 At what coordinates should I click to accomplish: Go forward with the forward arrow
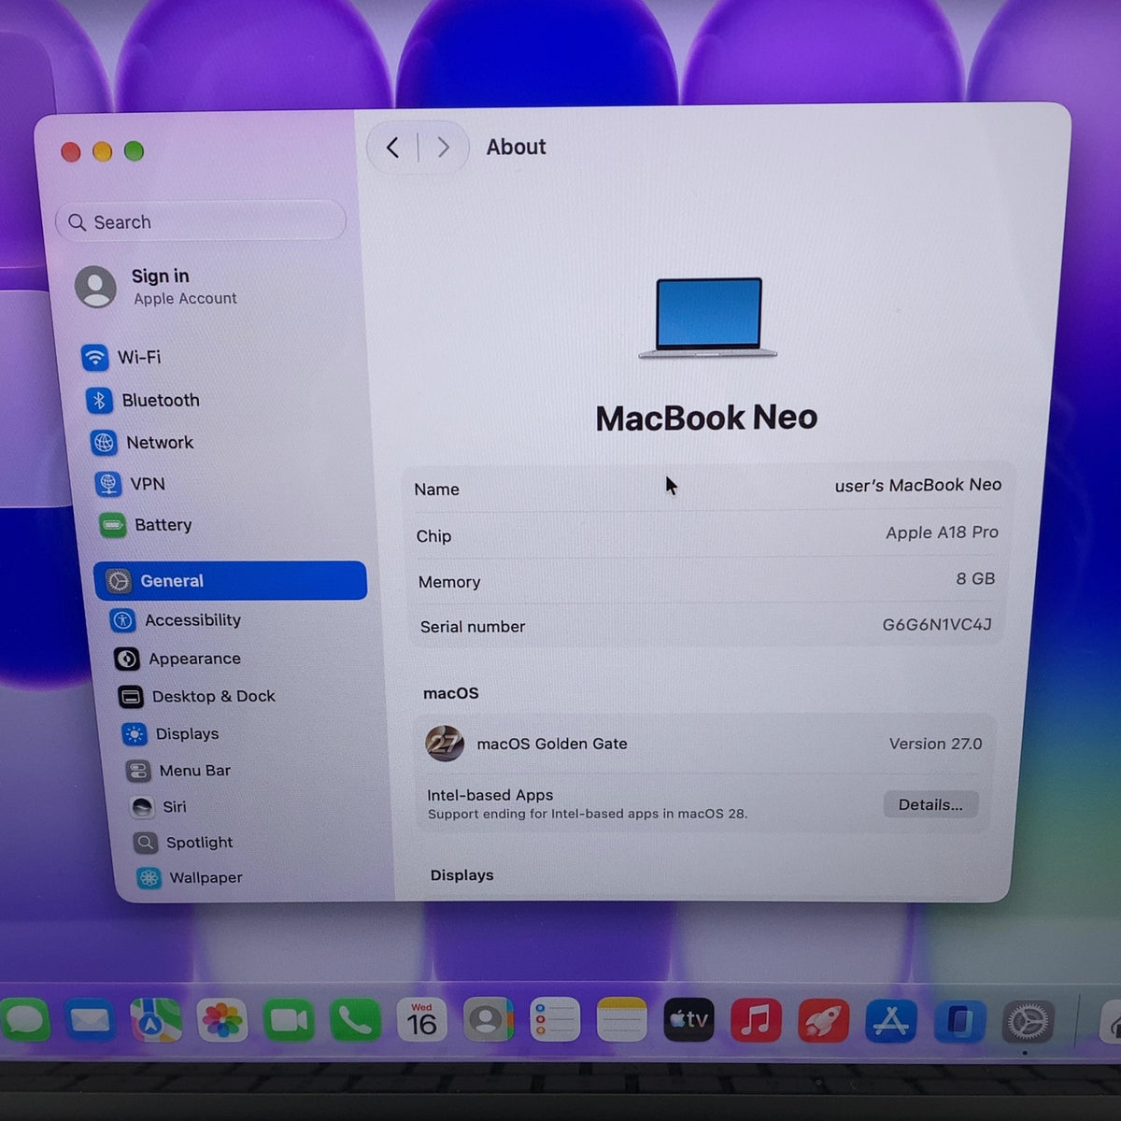(x=443, y=148)
